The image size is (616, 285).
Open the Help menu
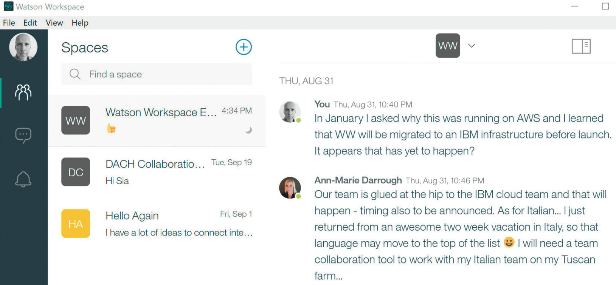[x=80, y=23]
